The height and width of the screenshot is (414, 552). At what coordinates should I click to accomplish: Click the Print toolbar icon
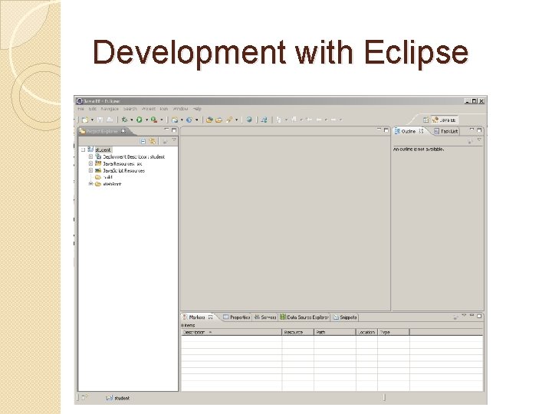pos(110,120)
